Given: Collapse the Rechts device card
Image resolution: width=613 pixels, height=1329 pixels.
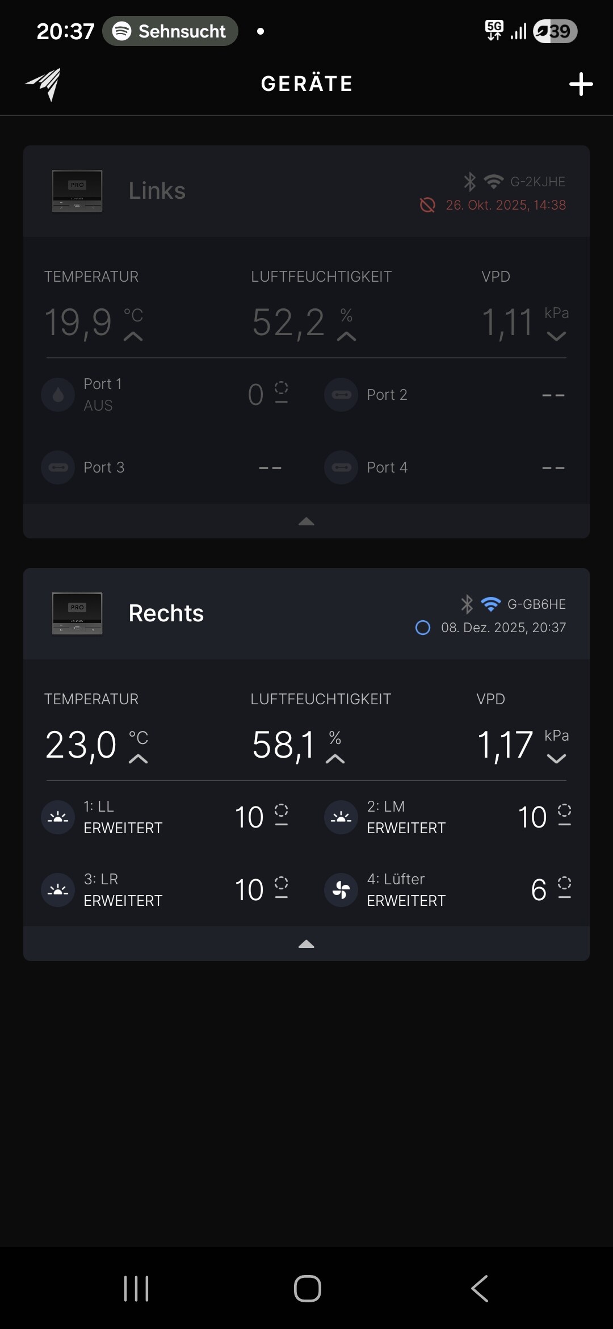Looking at the screenshot, I should click(x=306, y=944).
